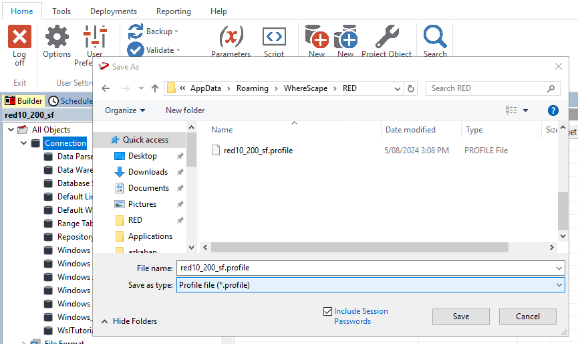Click the Search RED input field

(488, 88)
